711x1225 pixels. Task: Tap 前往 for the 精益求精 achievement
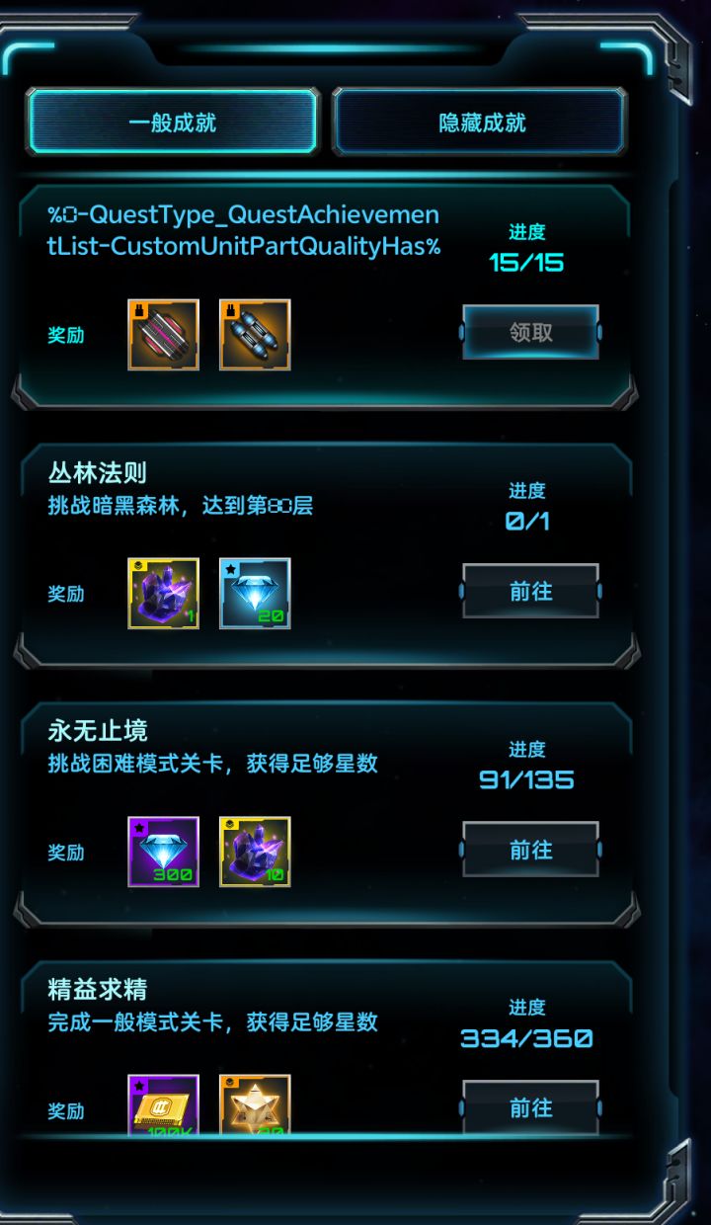(x=530, y=1107)
